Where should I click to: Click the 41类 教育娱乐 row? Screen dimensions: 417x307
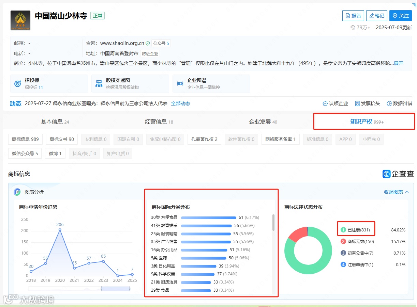(x=203, y=225)
